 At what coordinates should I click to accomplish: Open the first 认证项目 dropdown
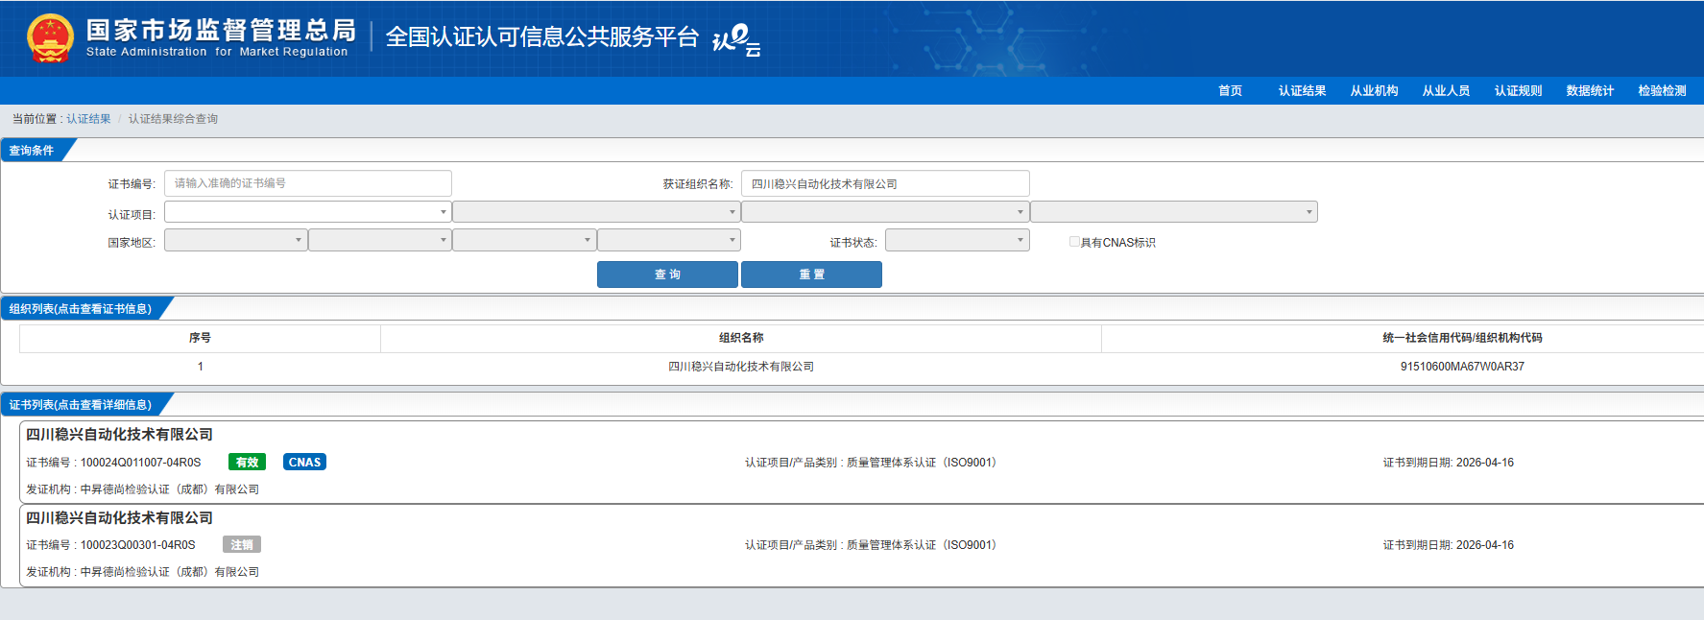(308, 211)
